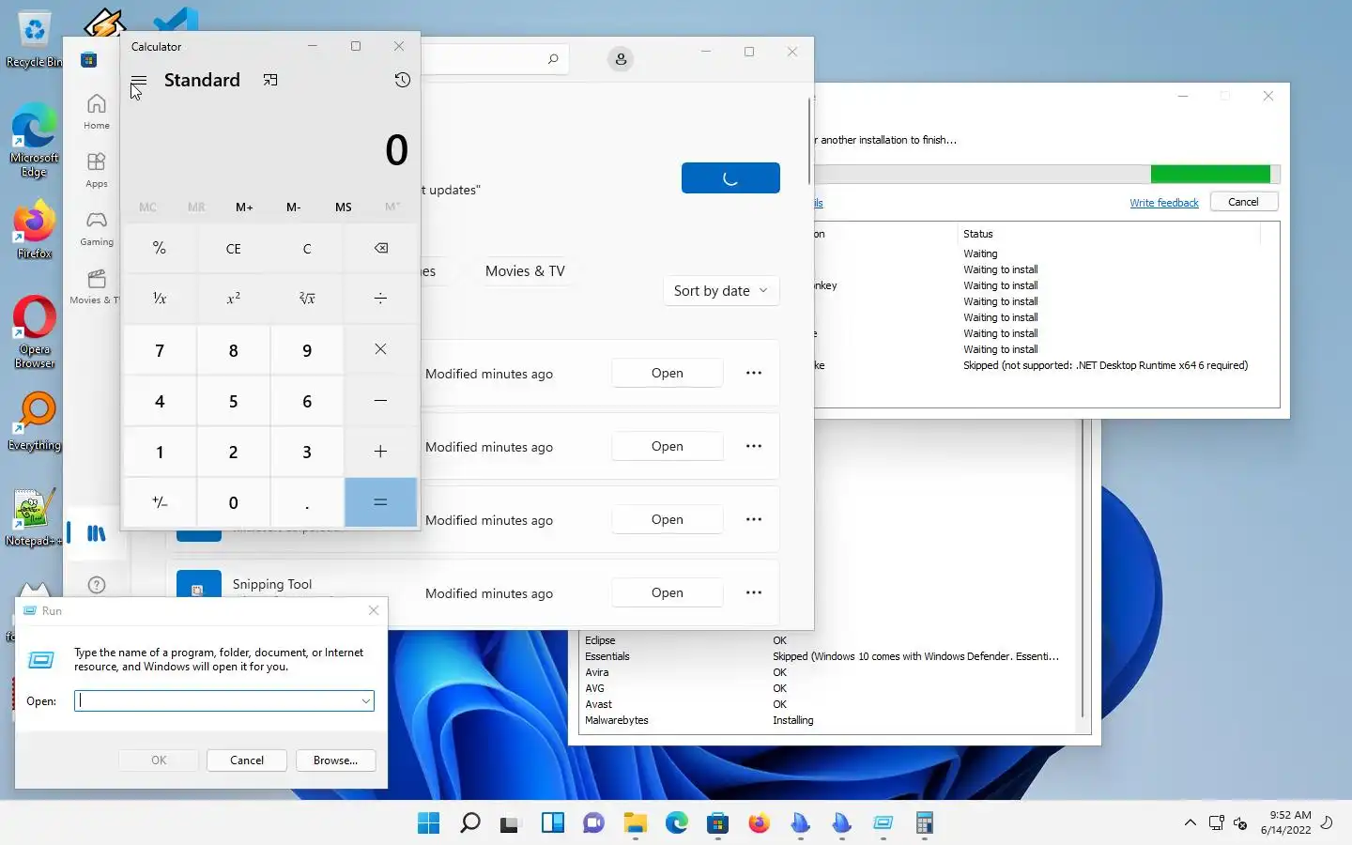The height and width of the screenshot is (845, 1352).
Task: Click Browse... in the Run dialog
Action: tap(335, 760)
